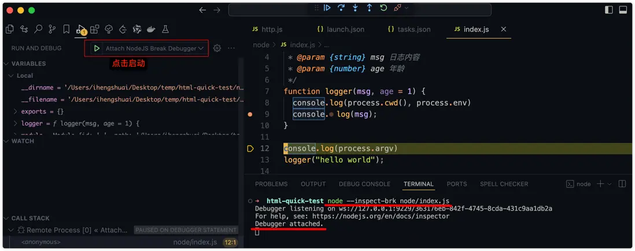This screenshot has width=635, height=251.
Task: Switch to the launch.json tab
Action: [x=340, y=29]
